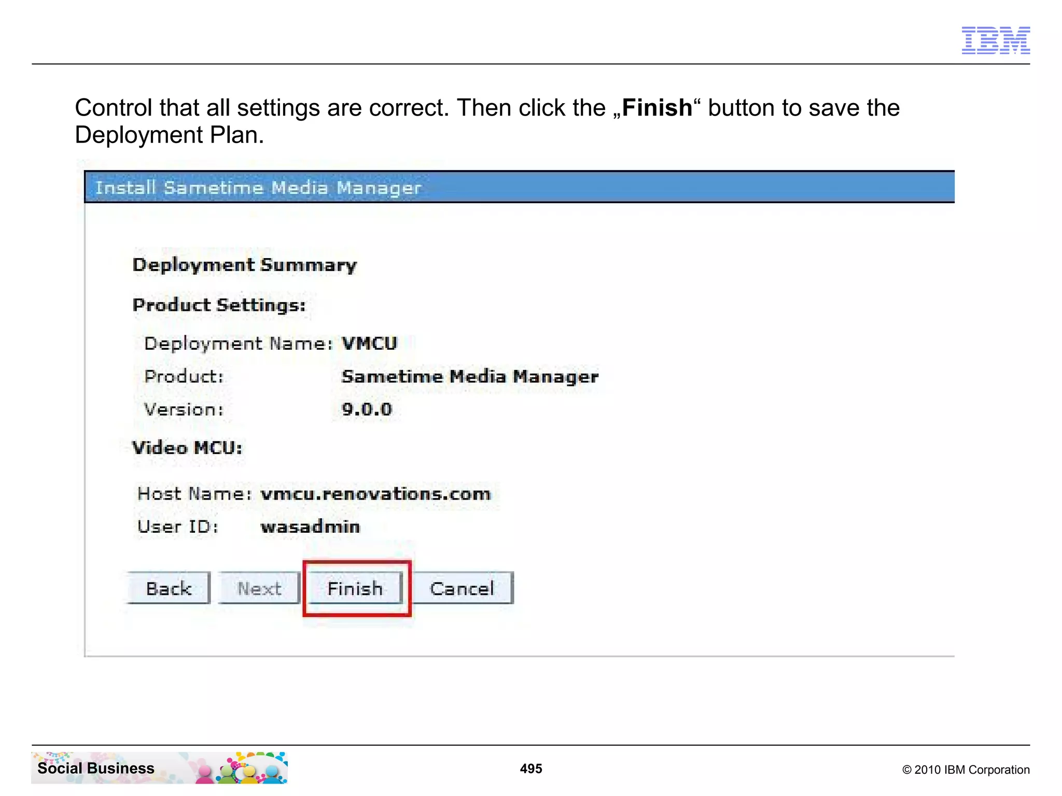
Task: Click the User ID label
Action: tap(178, 527)
